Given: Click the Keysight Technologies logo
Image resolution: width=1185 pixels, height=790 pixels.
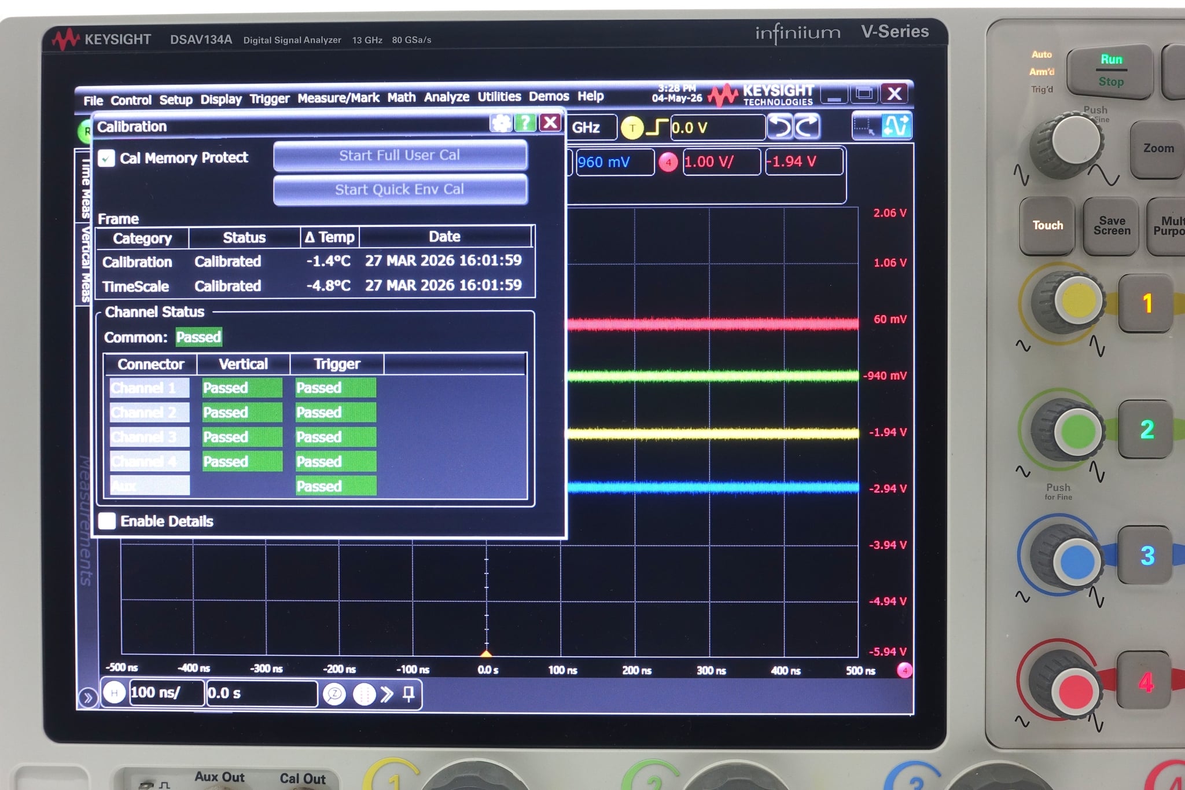Looking at the screenshot, I should pyautogui.click(x=762, y=94).
